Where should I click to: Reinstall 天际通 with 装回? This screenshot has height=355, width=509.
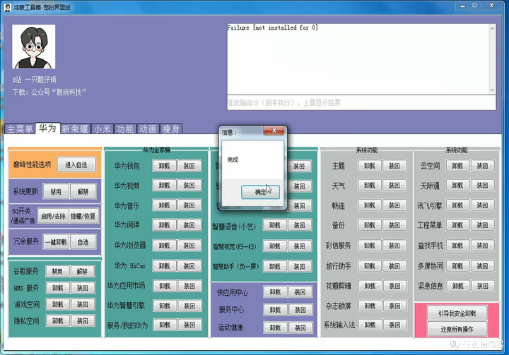click(482, 185)
